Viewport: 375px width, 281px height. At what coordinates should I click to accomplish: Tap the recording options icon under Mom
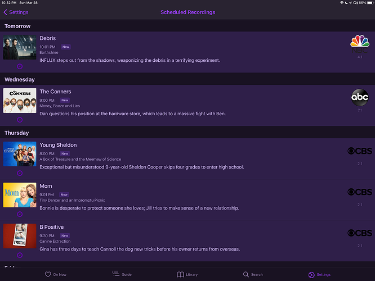tap(20, 214)
